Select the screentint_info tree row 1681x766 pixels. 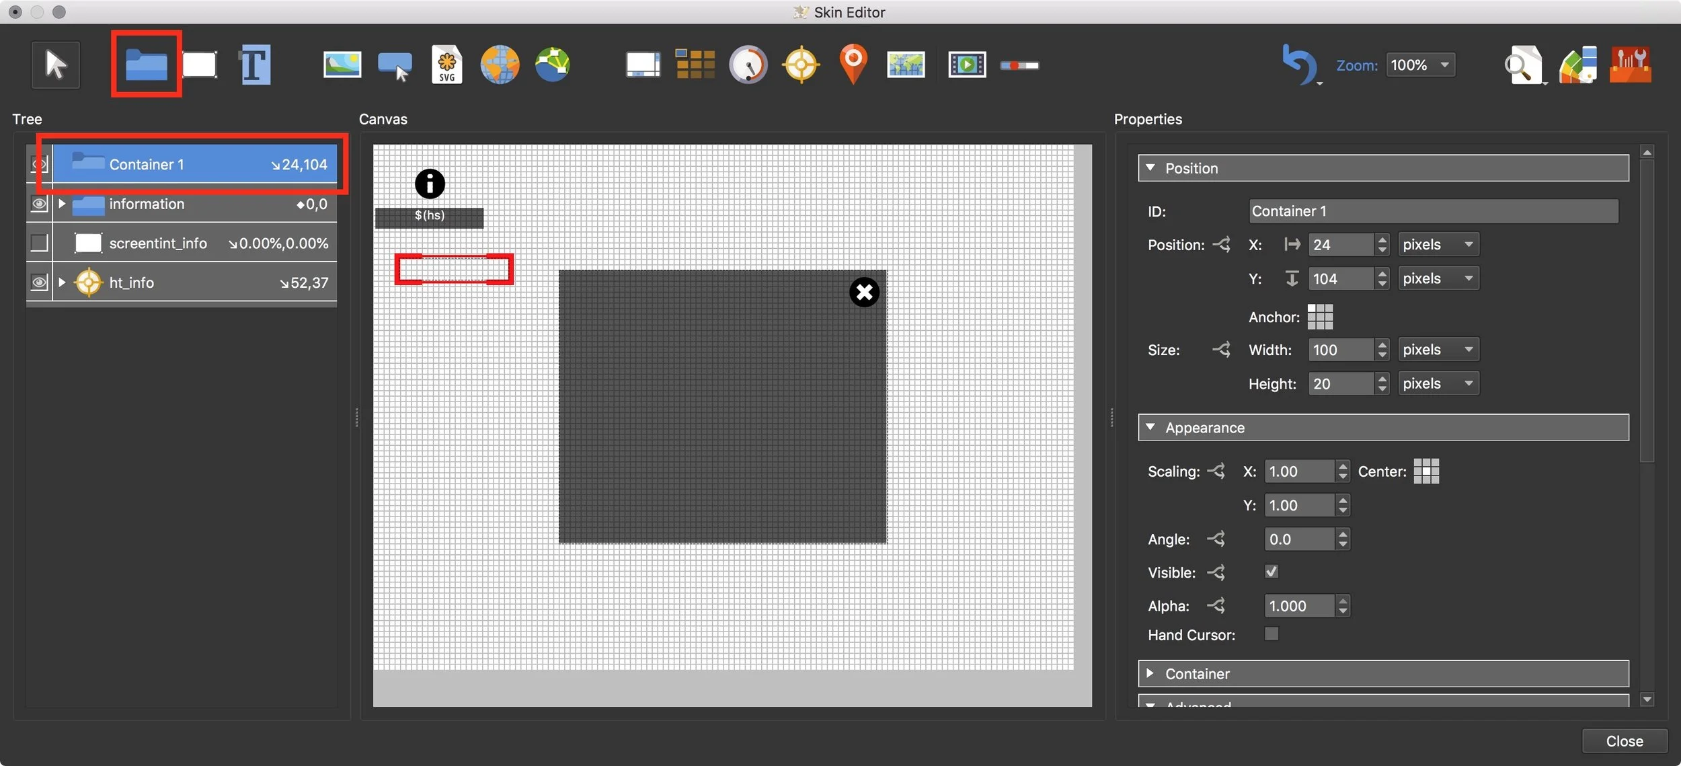click(195, 243)
